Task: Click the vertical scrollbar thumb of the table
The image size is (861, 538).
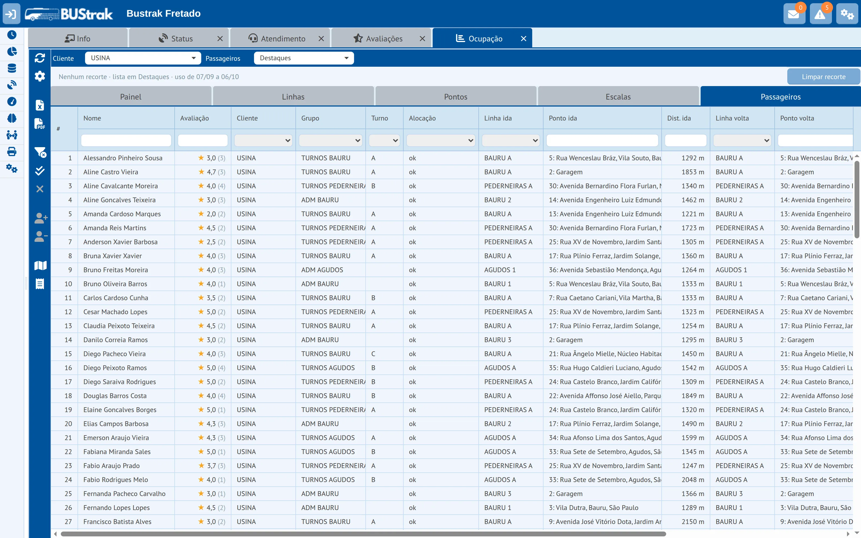Action: pos(857,199)
